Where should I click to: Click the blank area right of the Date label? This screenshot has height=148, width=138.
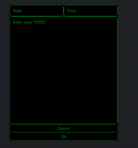pos(42,11)
